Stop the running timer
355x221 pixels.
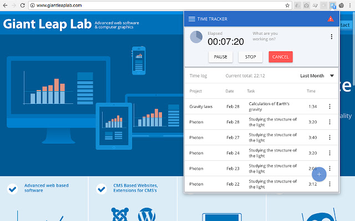(250, 57)
